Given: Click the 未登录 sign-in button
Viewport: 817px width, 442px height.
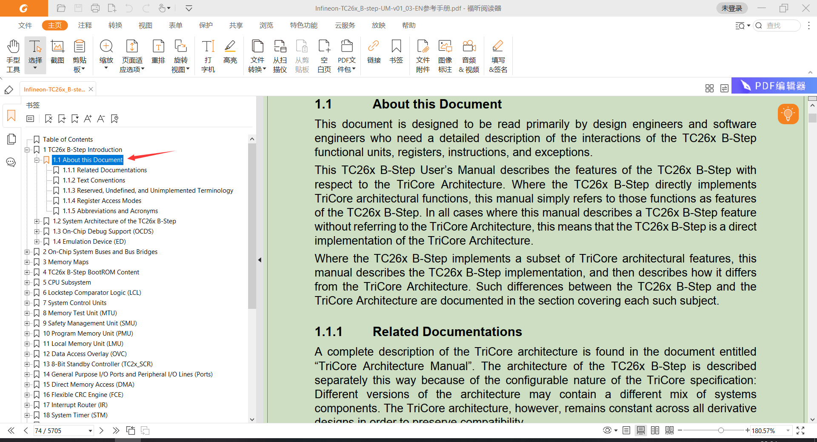Looking at the screenshot, I should pos(732,8).
